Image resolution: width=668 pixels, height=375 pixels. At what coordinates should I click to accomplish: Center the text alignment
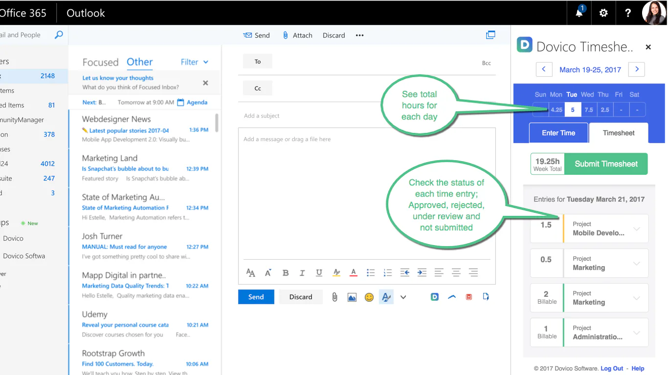(456, 272)
